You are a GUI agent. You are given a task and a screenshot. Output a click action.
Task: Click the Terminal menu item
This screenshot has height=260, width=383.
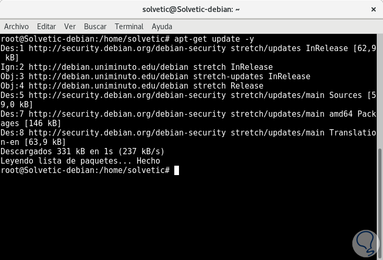[x=129, y=27]
